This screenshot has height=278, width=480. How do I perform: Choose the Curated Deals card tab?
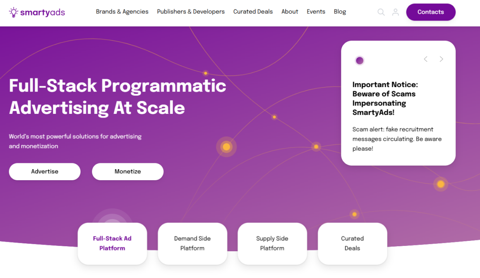click(352, 243)
